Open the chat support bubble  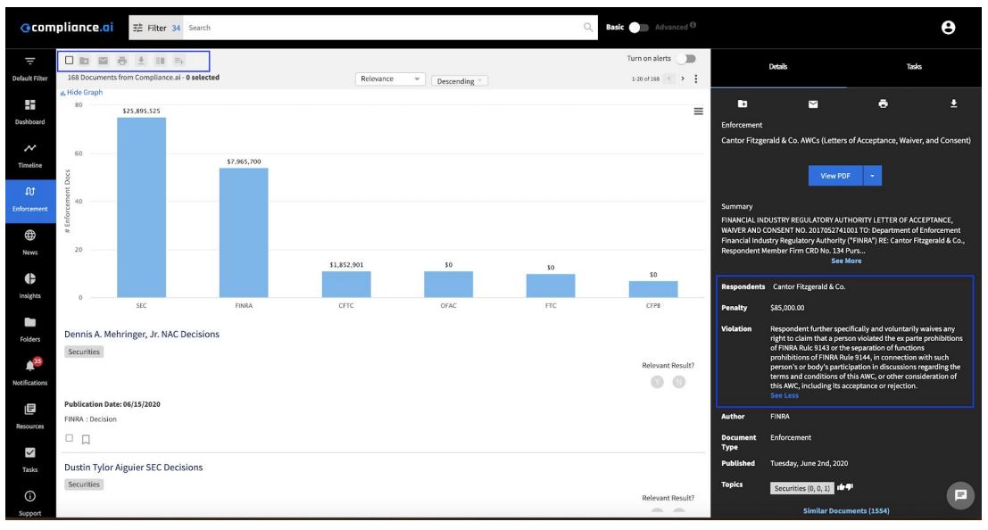[960, 495]
